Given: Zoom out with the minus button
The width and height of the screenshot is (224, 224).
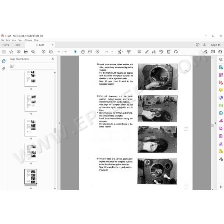Looking at the screenshot, I should point(90,52).
